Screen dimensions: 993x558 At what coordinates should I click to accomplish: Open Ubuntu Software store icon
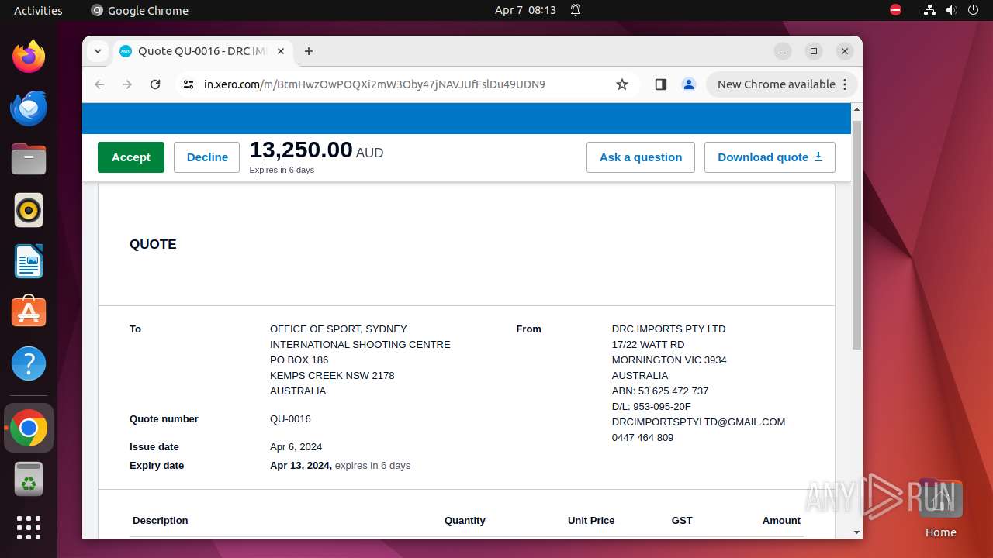tap(29, 312)
